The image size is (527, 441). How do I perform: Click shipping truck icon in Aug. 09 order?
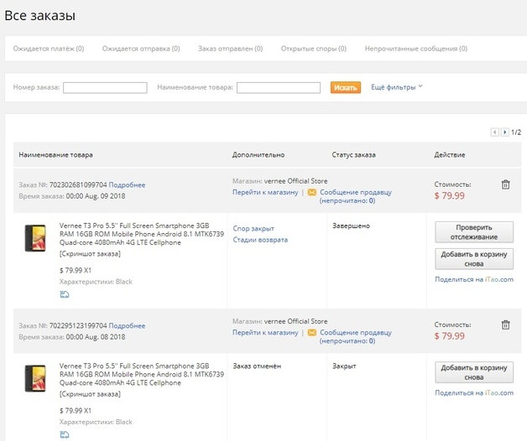point(64,294)
